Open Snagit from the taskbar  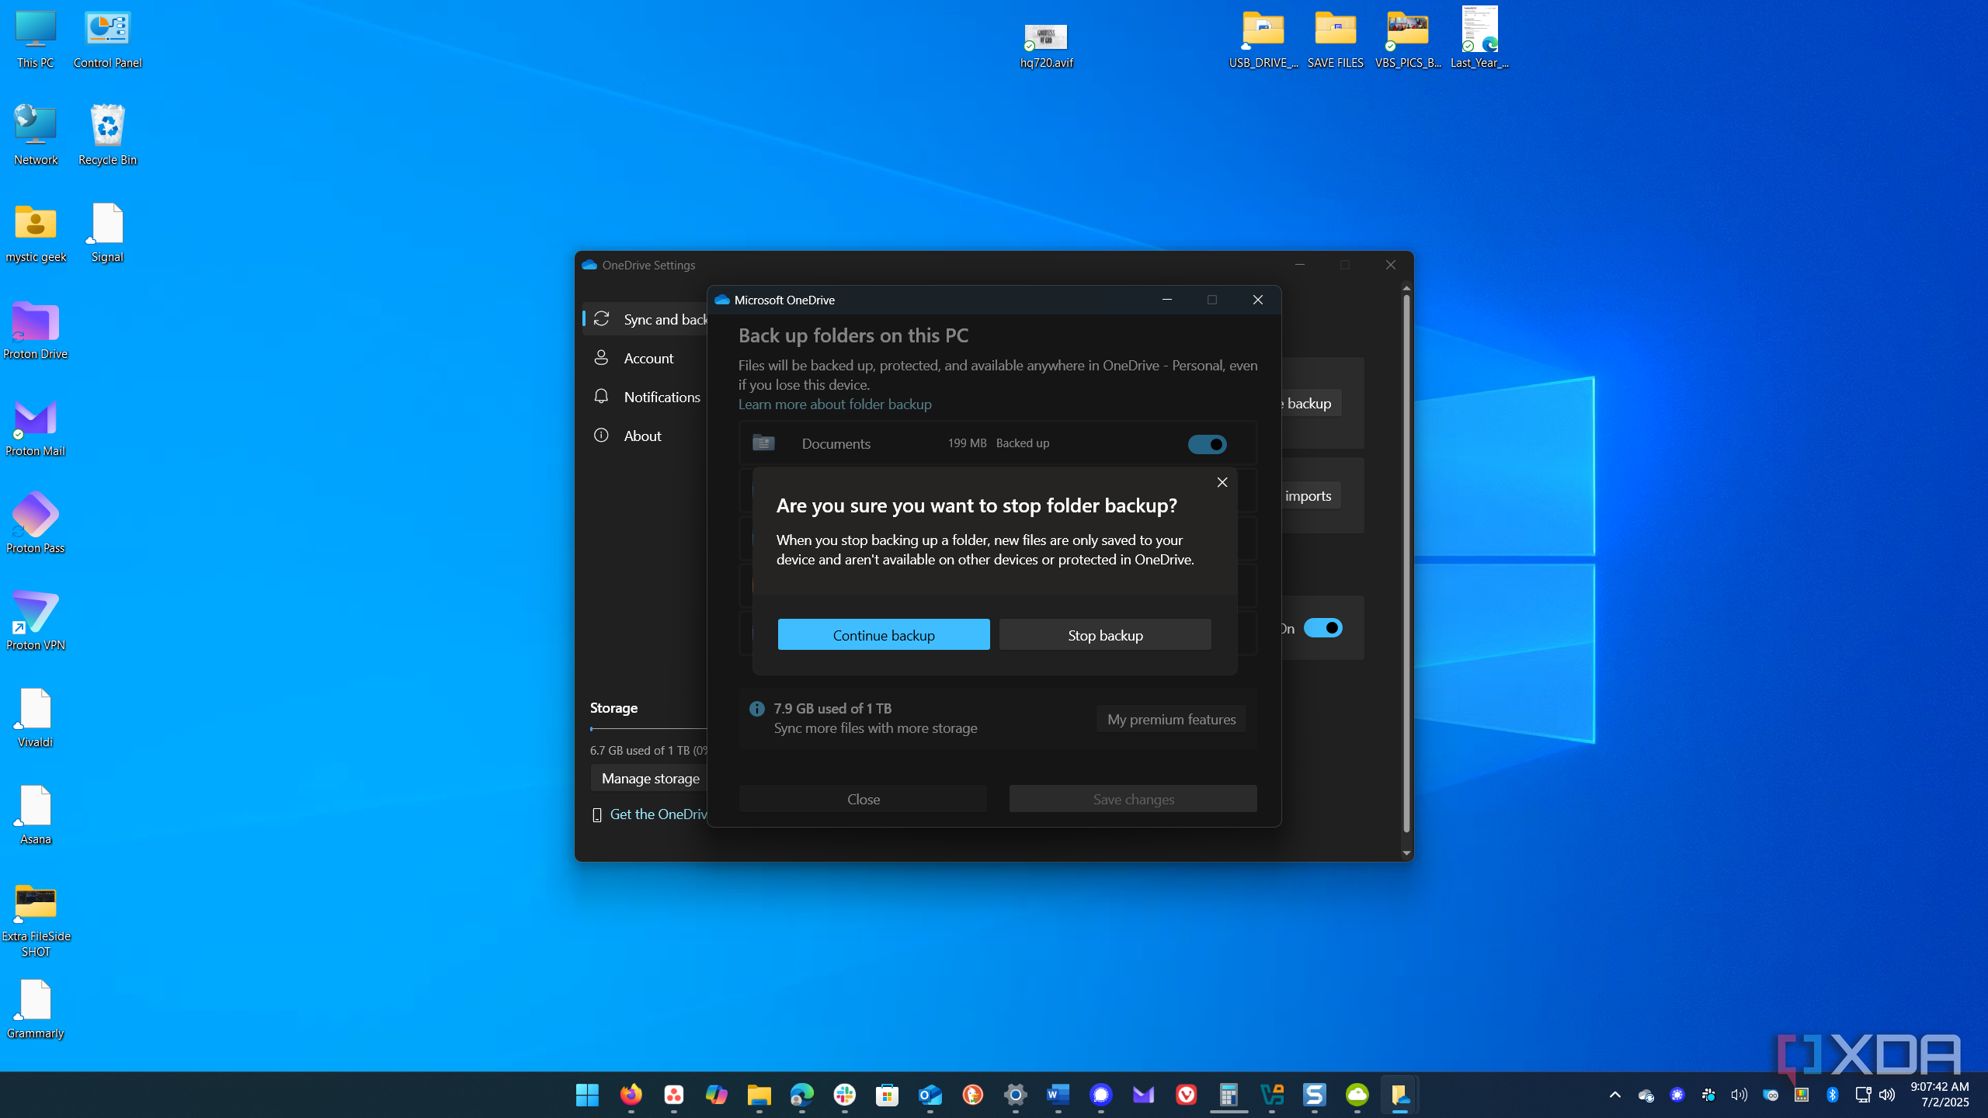(1314, 1095)
